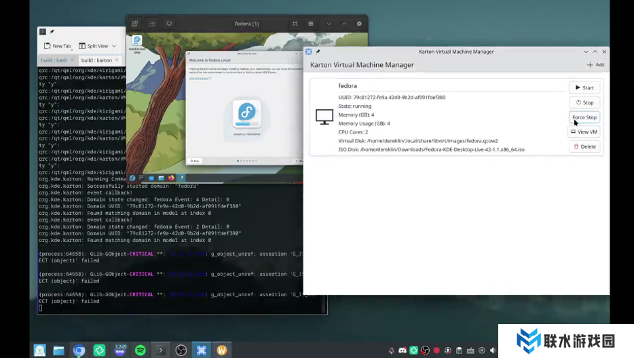Toggle pin on Karton window title bar
The height and width of the screenshot is (358, 634).
click(x=318, y=52)
